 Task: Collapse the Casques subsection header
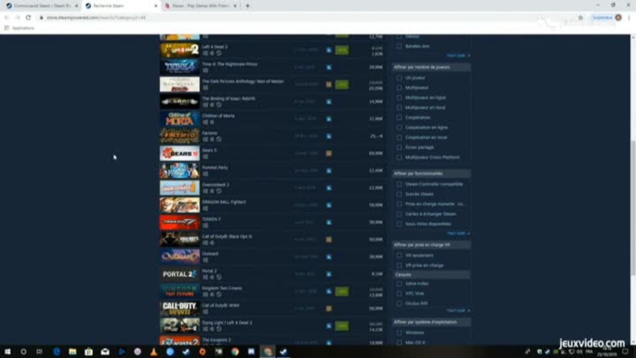point(431,274)
